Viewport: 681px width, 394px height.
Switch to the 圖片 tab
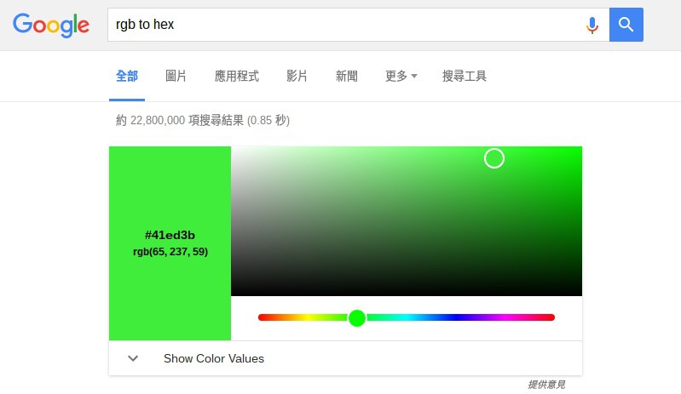pos(176,76)
